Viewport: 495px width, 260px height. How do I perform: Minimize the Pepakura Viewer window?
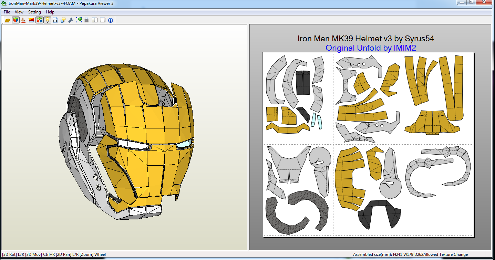[462, 2]
